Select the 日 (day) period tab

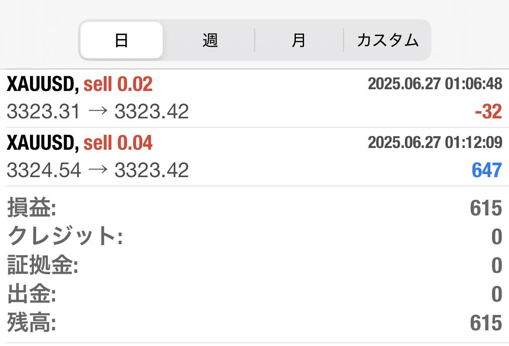pos(121,40)
